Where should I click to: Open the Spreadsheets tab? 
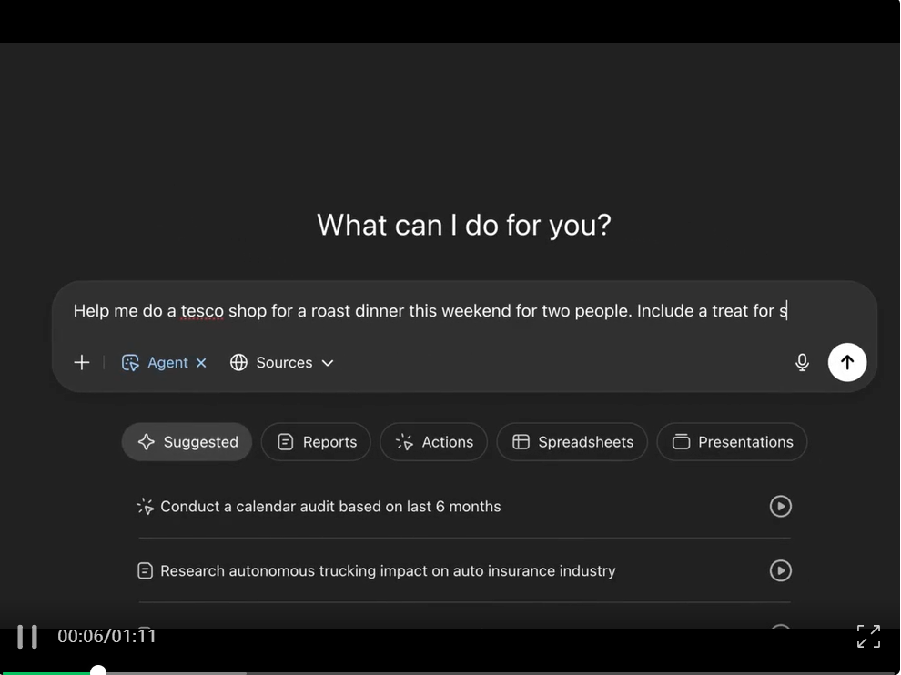pos(572,442)
